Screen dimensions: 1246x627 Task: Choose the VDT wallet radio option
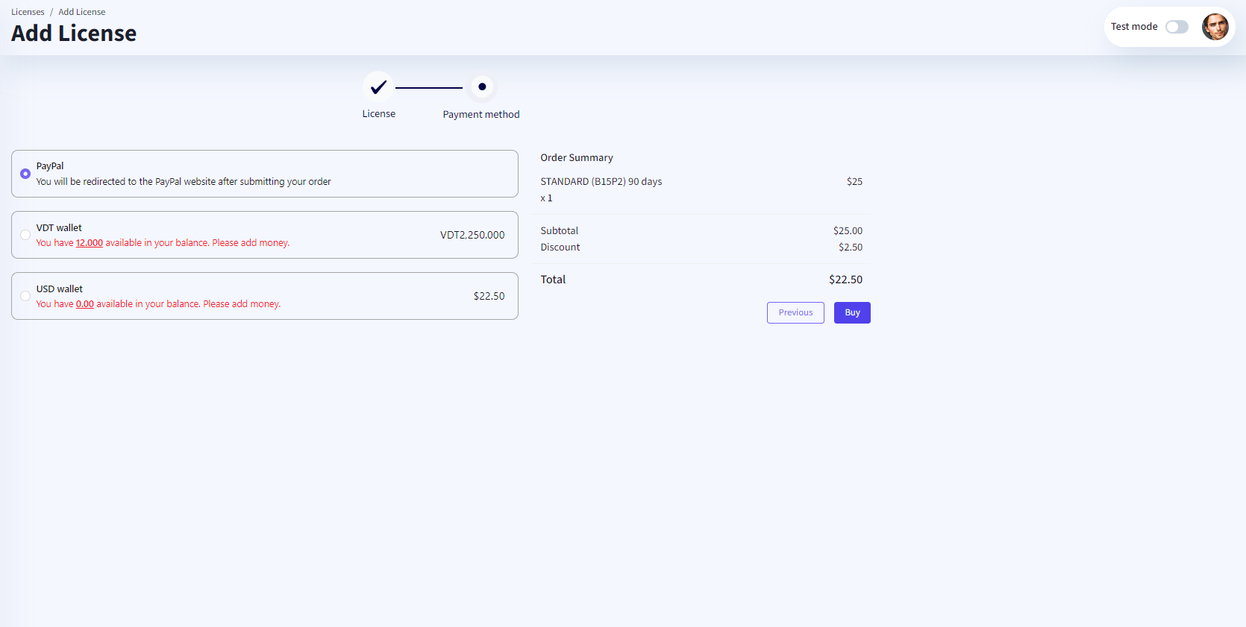[x=25, y=235]
